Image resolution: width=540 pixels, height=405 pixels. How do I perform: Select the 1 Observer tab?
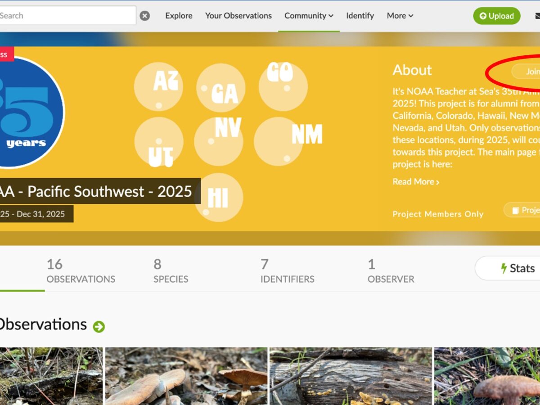click(x=391, y=271)
